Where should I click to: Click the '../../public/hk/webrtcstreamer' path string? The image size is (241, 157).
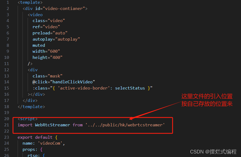[125, 125]
